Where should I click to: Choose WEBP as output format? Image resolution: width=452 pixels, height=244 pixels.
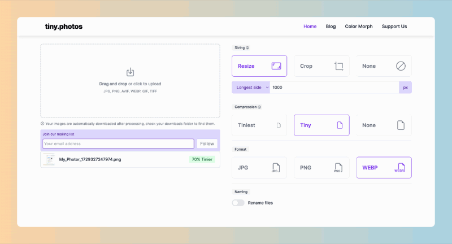click(x=384, y=167)
